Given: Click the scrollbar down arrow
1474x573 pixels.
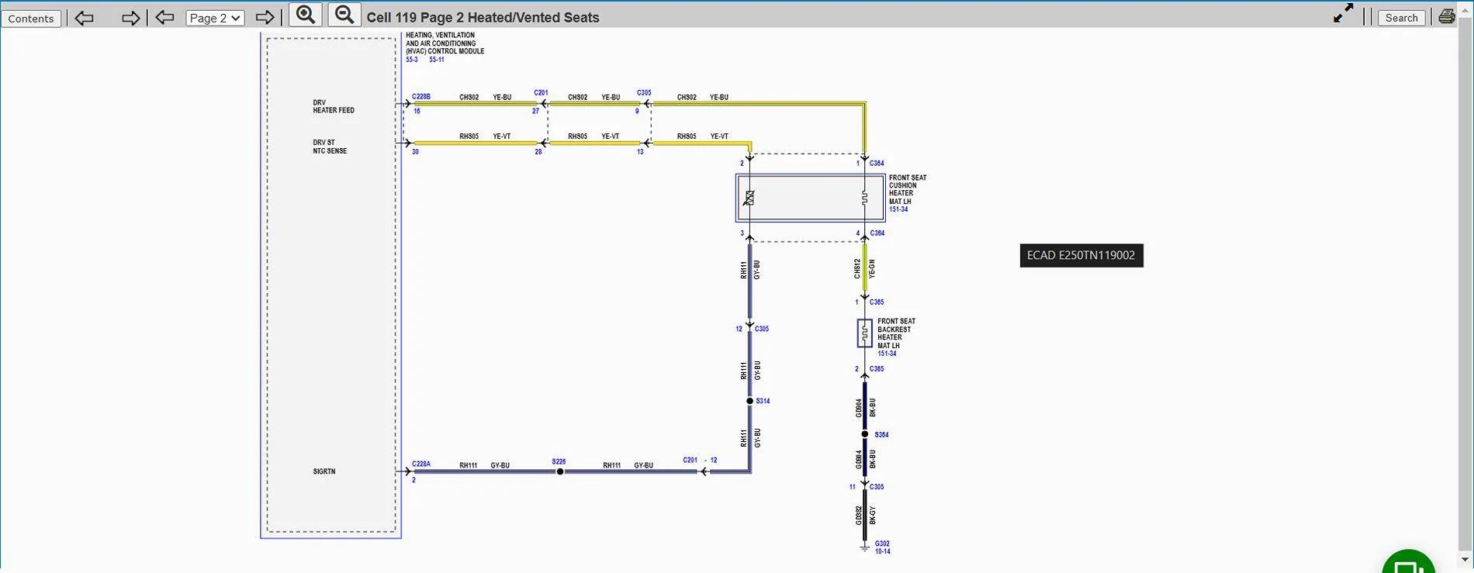Looking at the screenshot, I should coord(1465,559).
